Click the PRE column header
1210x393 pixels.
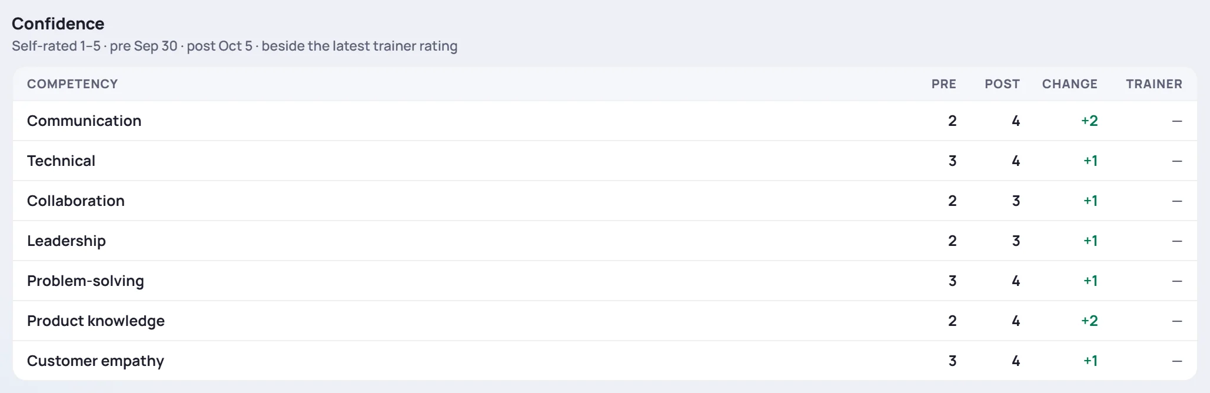pyautogui.click(x=943, y=84)
